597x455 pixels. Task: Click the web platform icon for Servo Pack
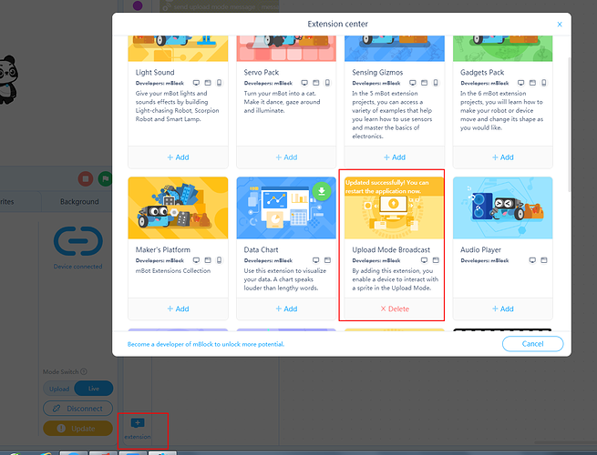(x=316, y=83)
